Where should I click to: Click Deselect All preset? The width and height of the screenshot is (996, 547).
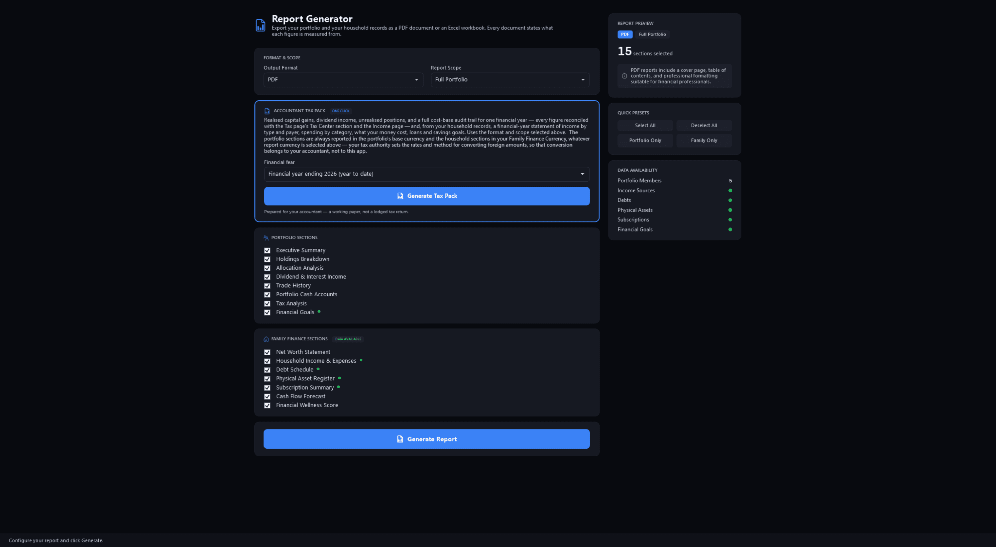pyautogui.click(x=704, y=126)
